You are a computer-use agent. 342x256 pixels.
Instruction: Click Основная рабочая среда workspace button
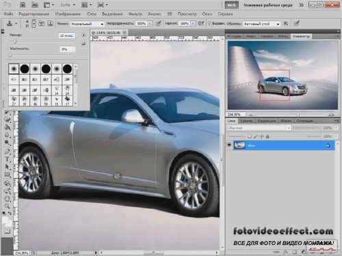pos(268,5)
